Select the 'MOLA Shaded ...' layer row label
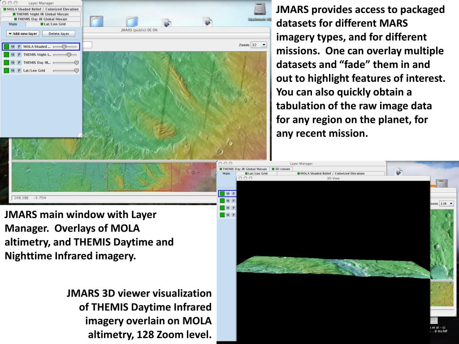 (37, 47)
